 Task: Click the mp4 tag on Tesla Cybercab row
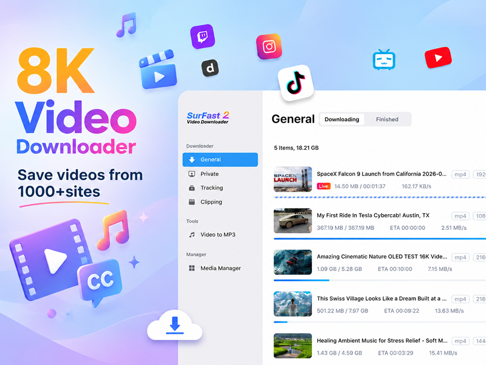461,216
